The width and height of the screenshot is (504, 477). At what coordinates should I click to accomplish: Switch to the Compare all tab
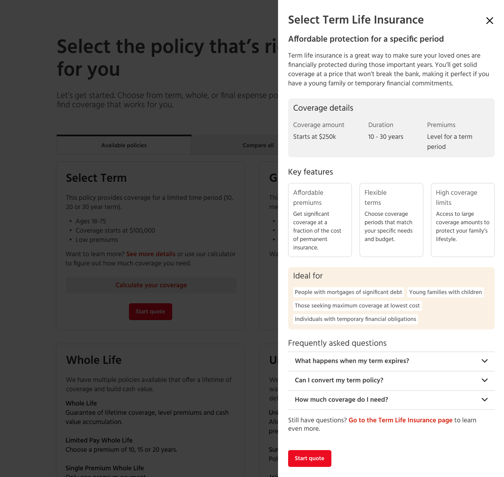click(x=258, y=145)
